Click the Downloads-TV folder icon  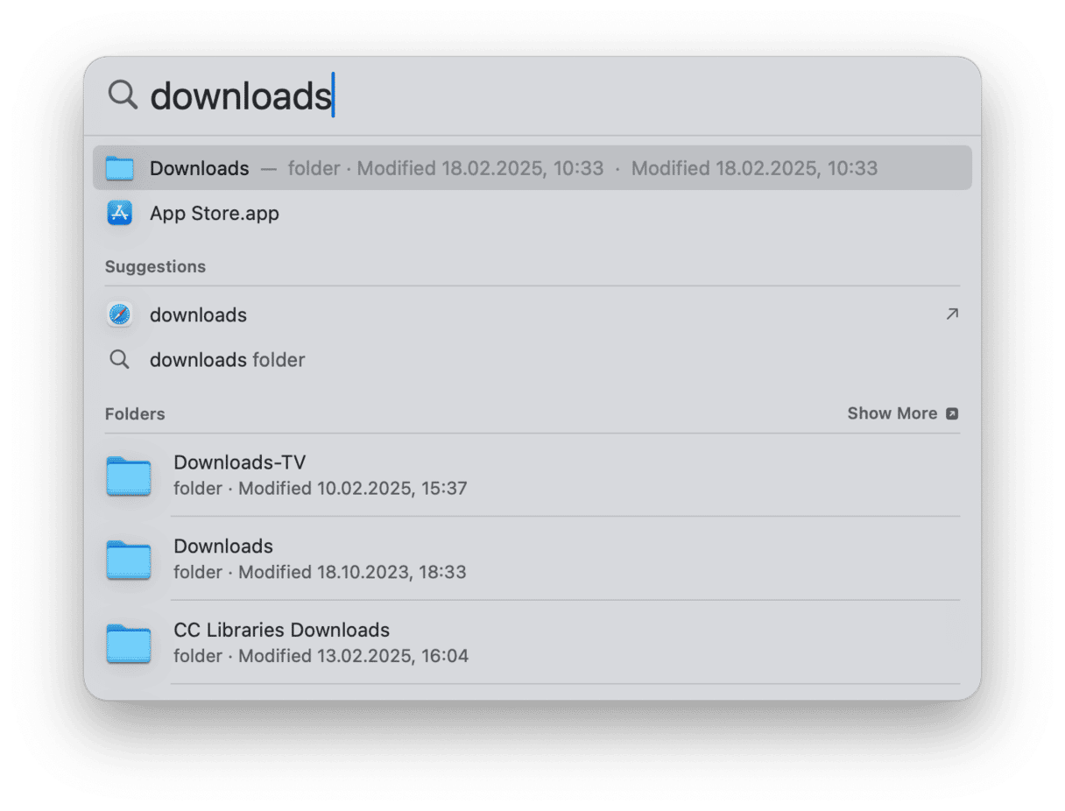point(129,476)
